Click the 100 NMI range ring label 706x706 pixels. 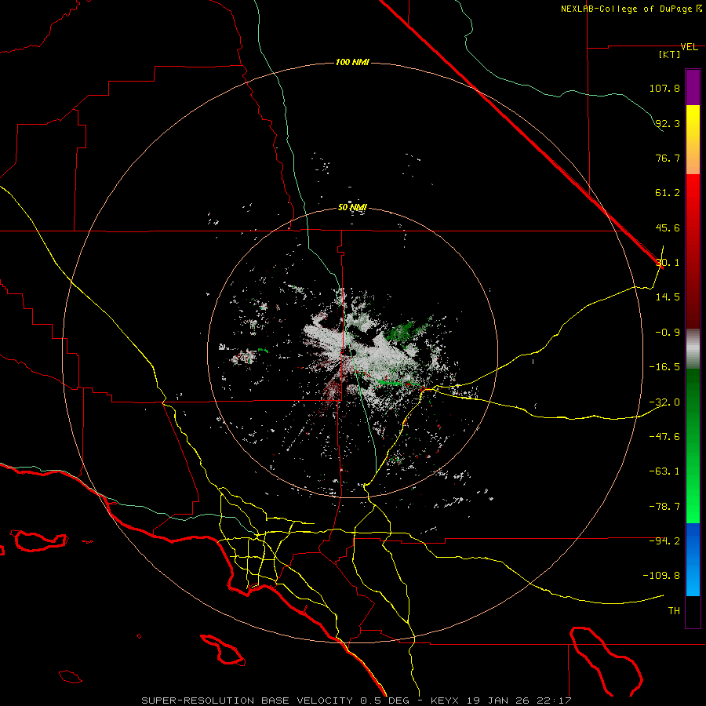click(352, 62)
